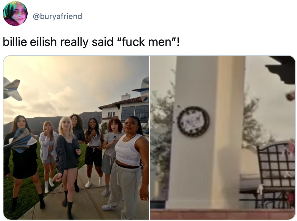
Task: Click the woman in black shorts and white socks
Action: 94,151
